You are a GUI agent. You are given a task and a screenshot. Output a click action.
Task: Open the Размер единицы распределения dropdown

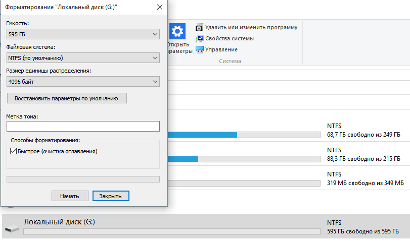click(83, 81)
